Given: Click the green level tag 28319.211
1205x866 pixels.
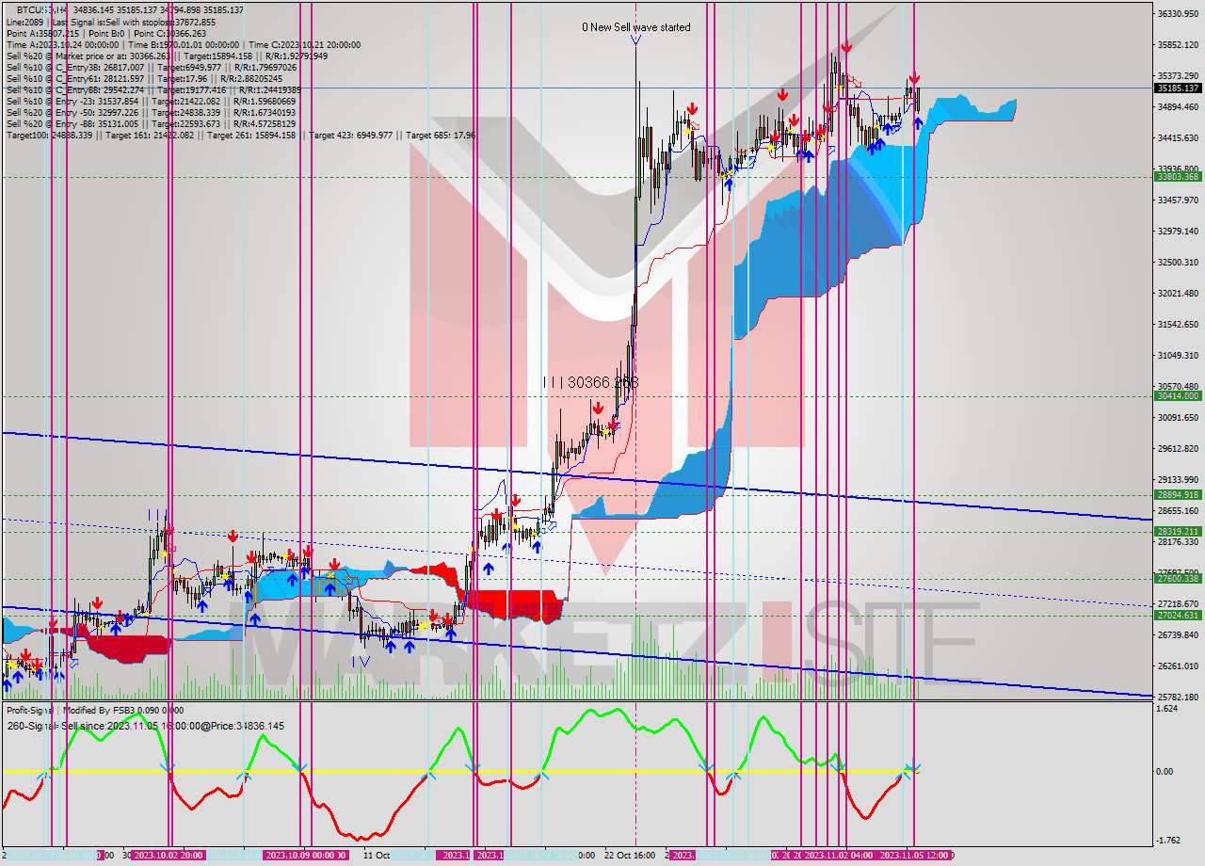Looking at the screenshot, I should (x=1178, y=531).
